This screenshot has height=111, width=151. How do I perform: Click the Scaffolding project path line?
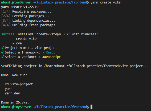(75, 66)
